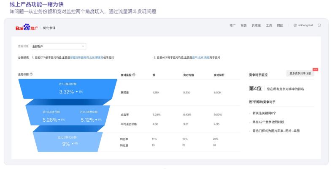Click the Baidu 推广 logo
The width and height of the screenshot is (335, 169).
[x=27, y=28]
